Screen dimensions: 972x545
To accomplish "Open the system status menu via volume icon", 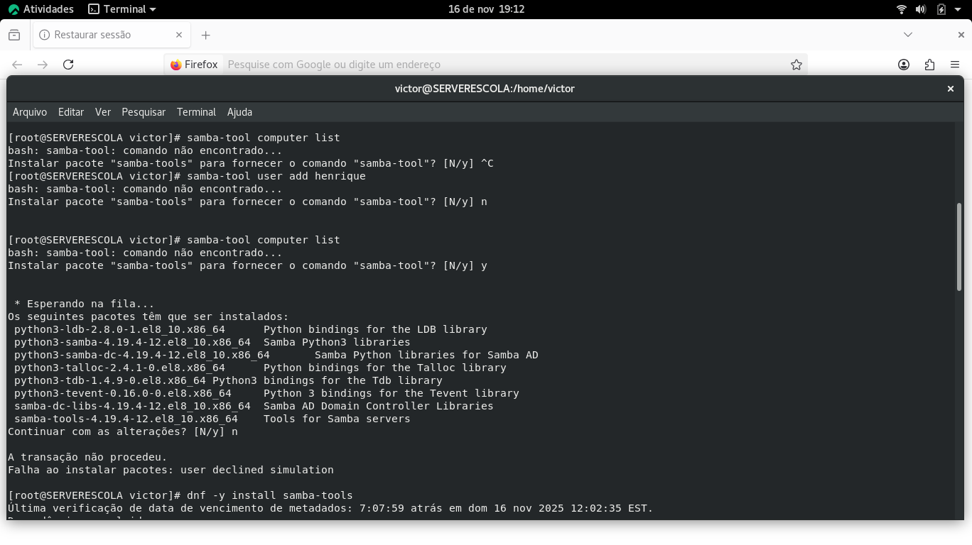I will click(921, 9).
